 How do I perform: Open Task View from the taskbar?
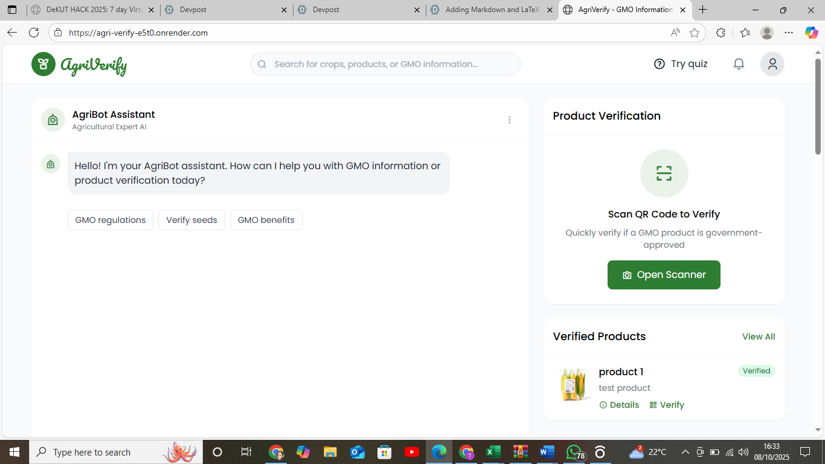[x=246, y=452]
